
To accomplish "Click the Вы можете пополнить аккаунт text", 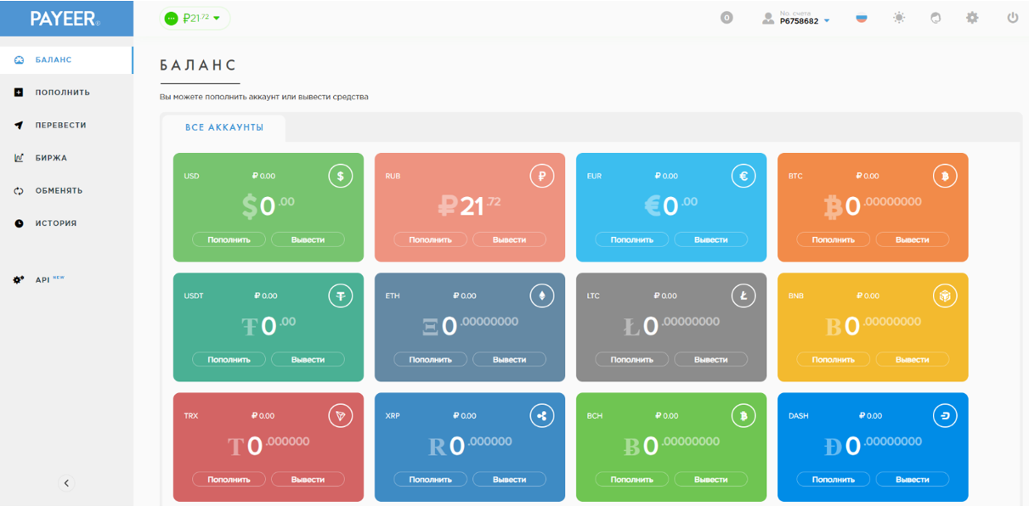I will (264, 97).
